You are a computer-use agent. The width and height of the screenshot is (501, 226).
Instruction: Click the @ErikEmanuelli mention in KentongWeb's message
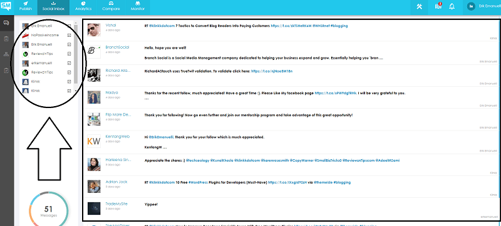click(x=161, y=137)
